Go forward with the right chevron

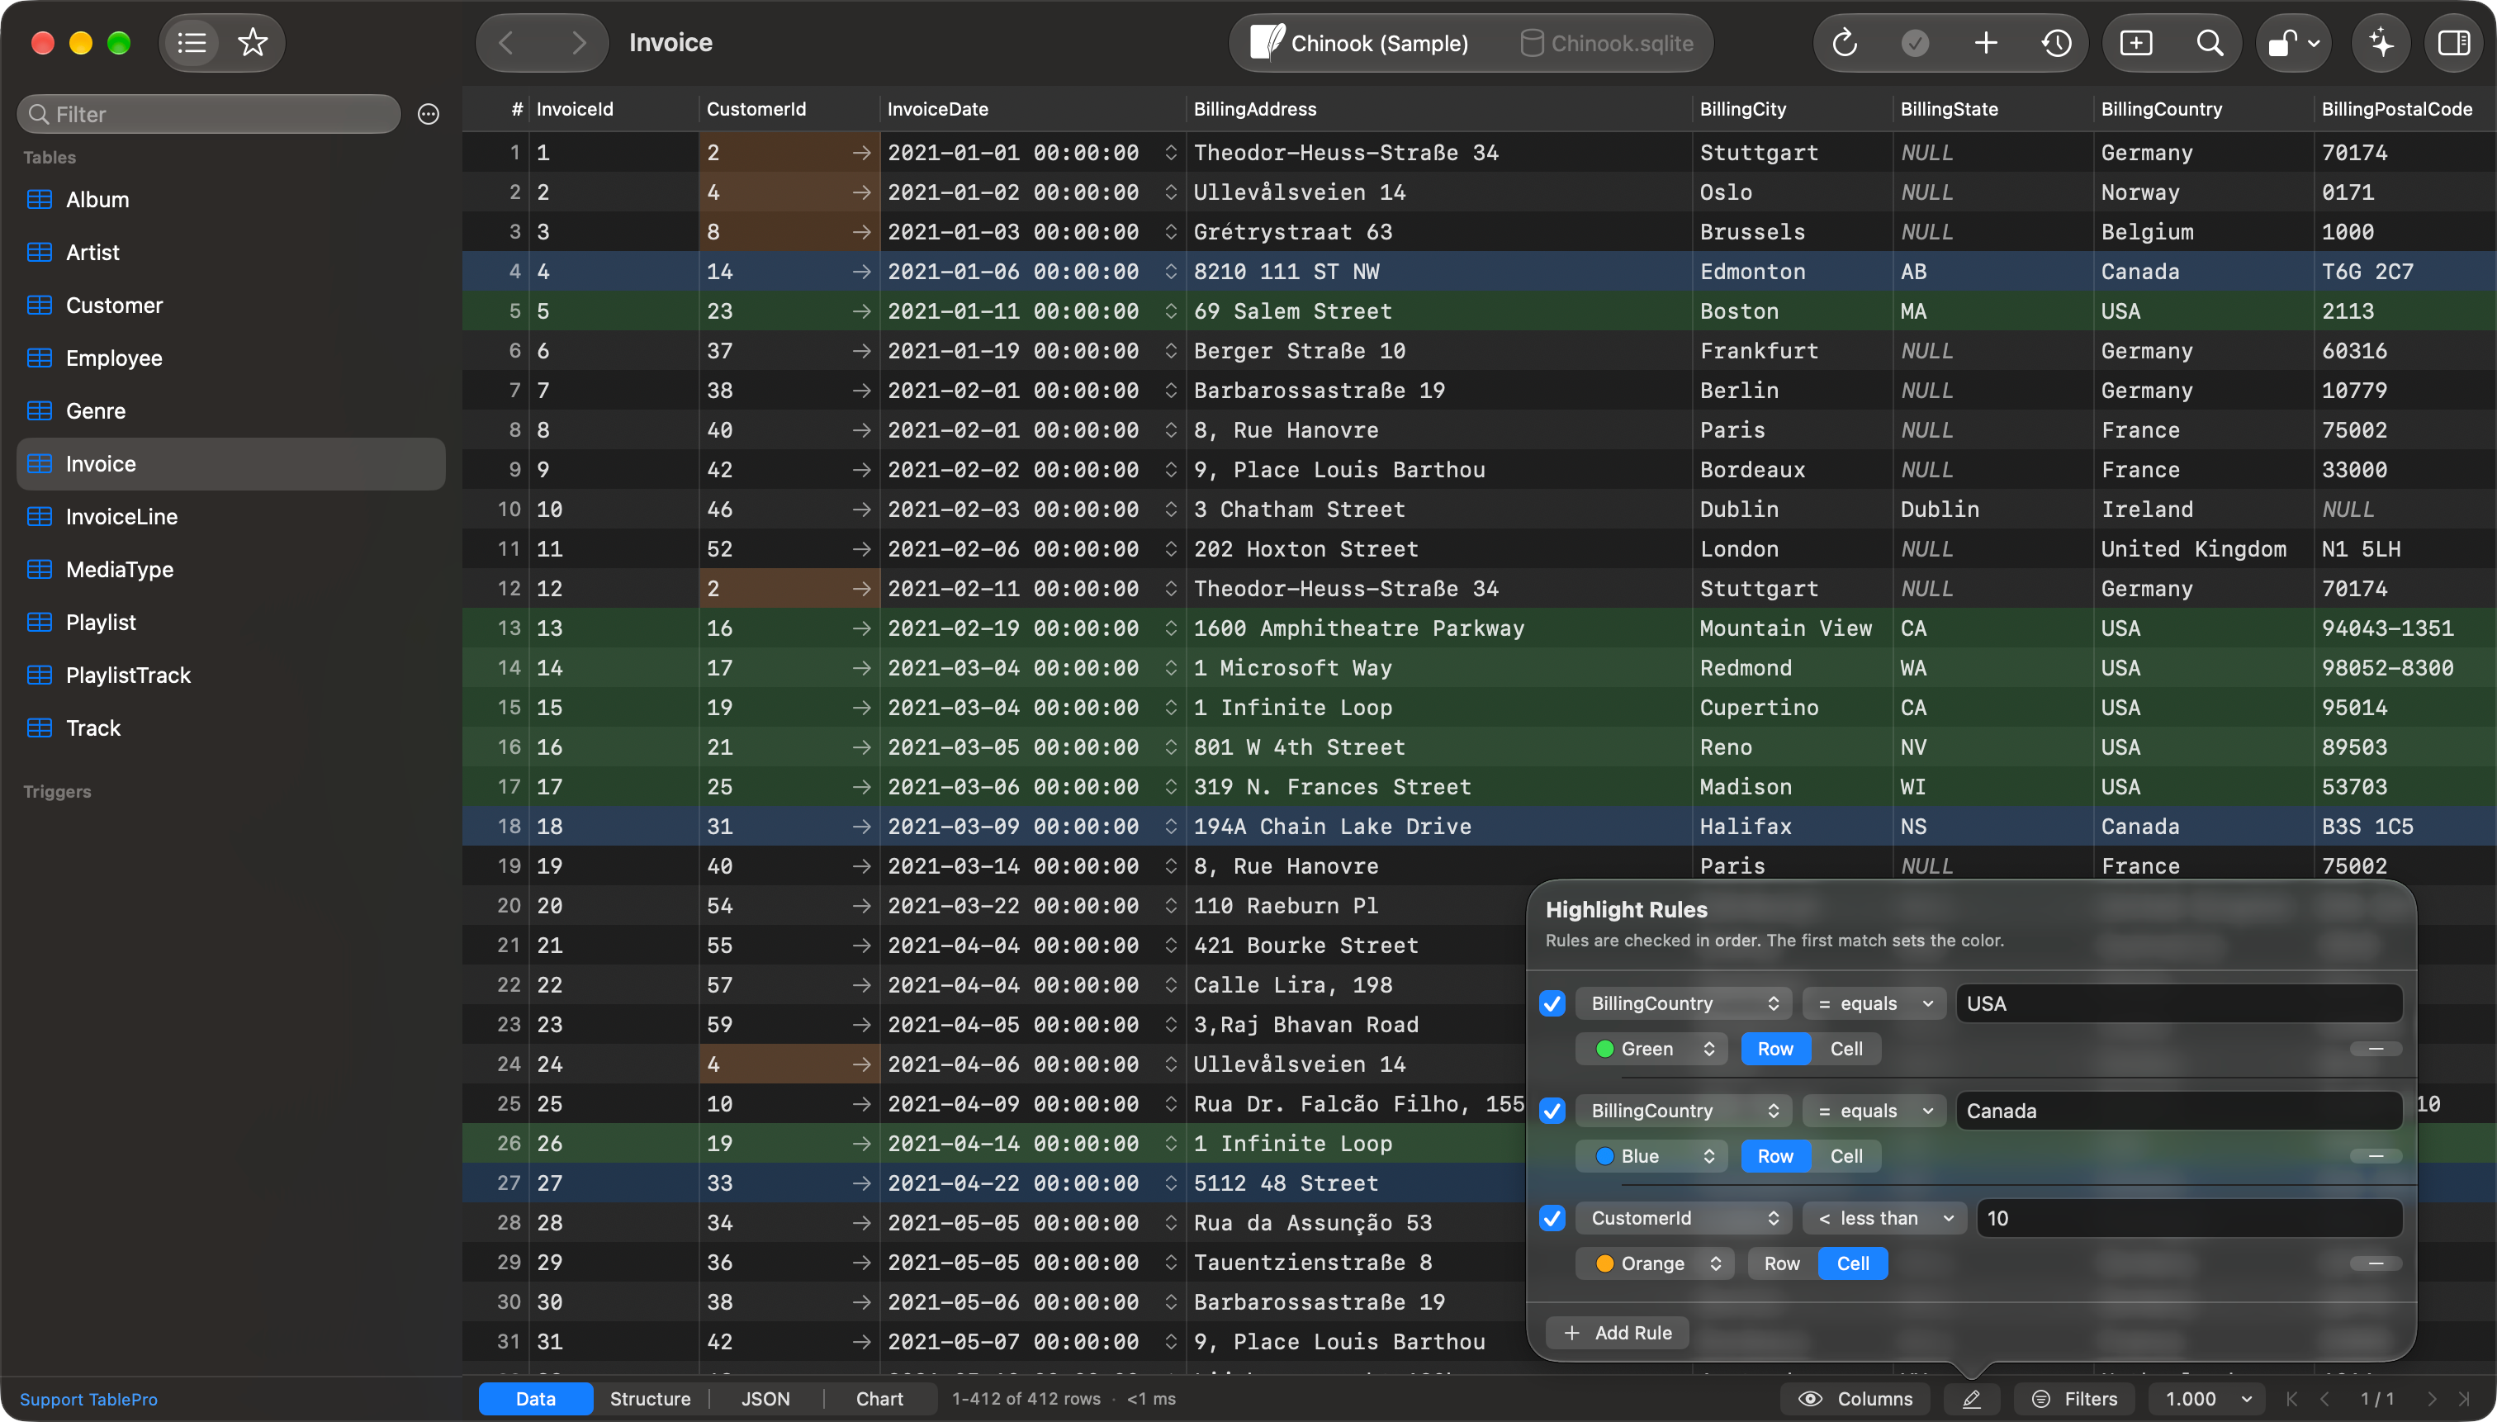tap(578, 43)
